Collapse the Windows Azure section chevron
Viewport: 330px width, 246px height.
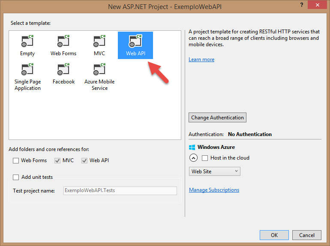tap(193, 158)
